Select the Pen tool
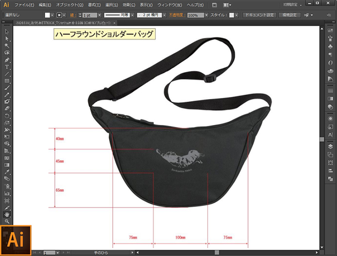The height and width of the screenshot is (256, 337). (x=7, y=60)
